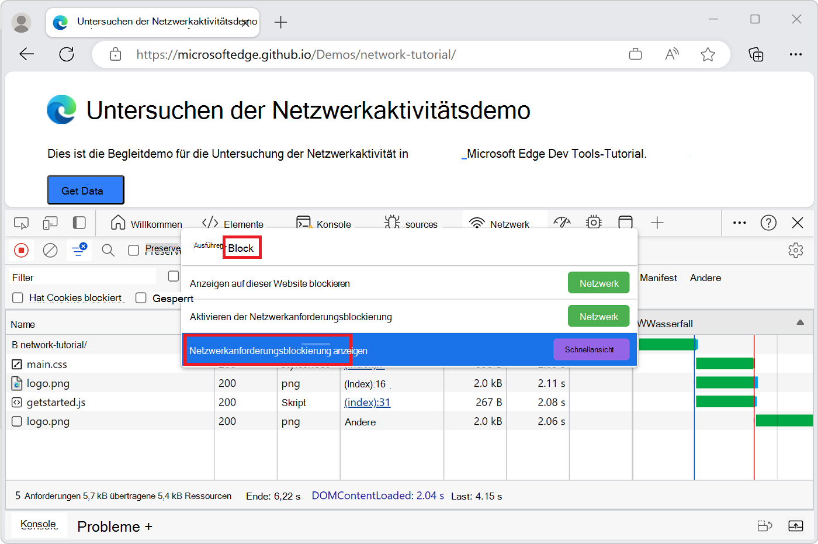Open network settings with the gear icon
This screenshot has width=818, height=544.
(796, 250)
